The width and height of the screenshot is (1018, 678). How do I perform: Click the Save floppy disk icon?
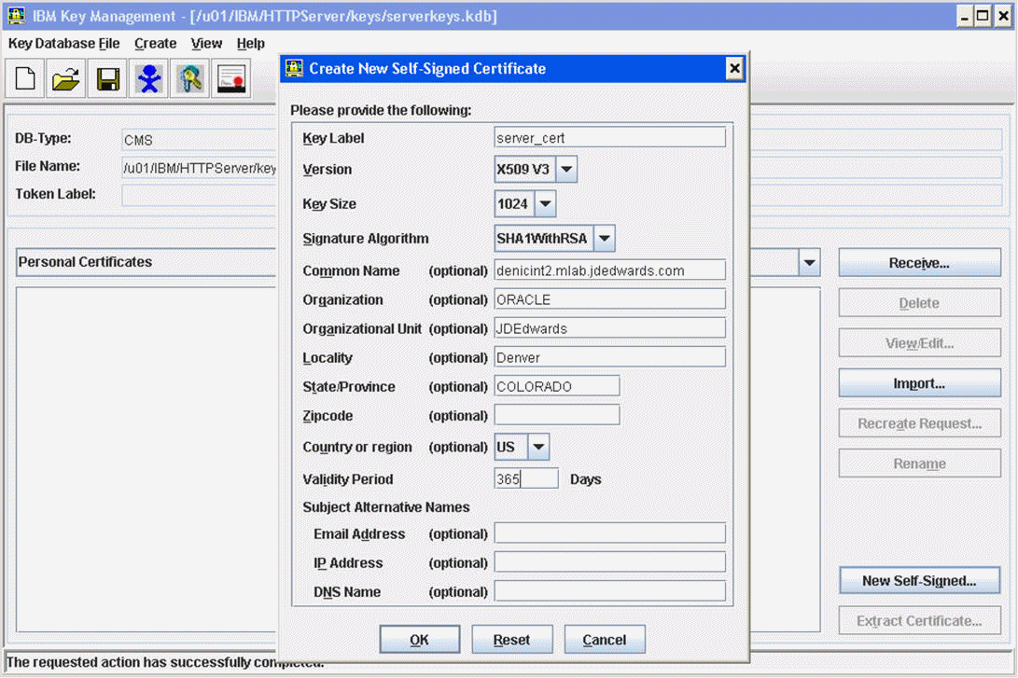tap(107, 78)
